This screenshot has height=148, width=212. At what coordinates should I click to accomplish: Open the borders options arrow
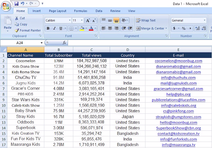tap(76, 28)
